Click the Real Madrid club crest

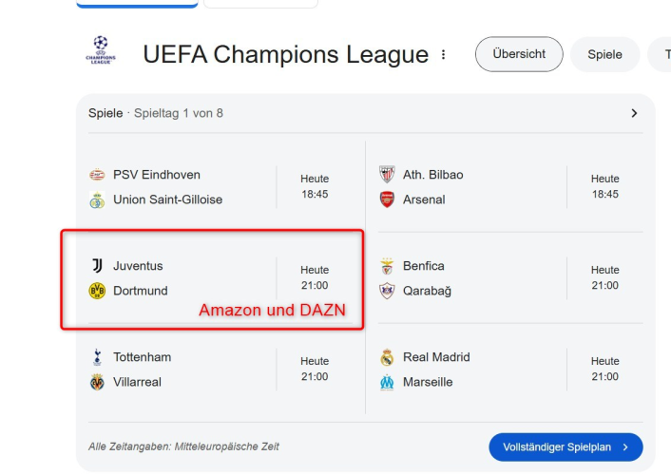click(387, 357)
